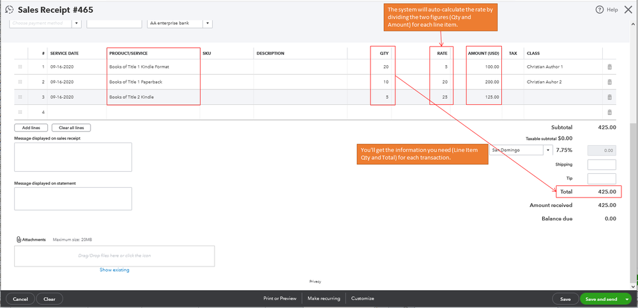The image size is (638, 308).
Task: Click the TAX column header
Action: 513,53
